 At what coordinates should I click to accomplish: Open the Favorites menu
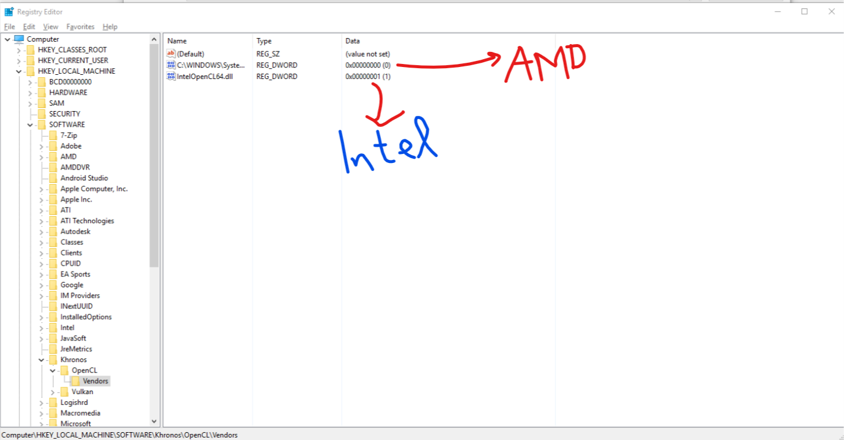tap(80, 27)
